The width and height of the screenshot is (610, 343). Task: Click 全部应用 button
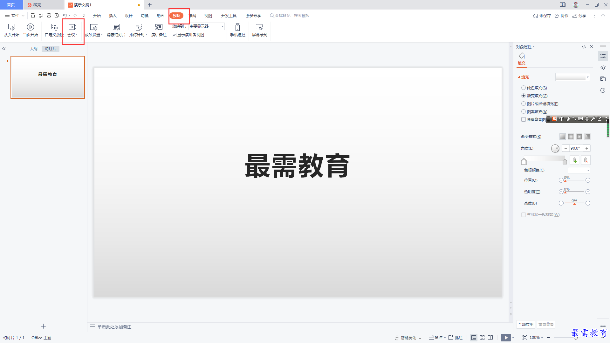[x=525, y=324]
